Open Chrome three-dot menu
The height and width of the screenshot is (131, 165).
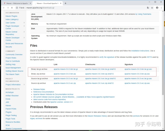pyautogui.click(x=161, y=8)
